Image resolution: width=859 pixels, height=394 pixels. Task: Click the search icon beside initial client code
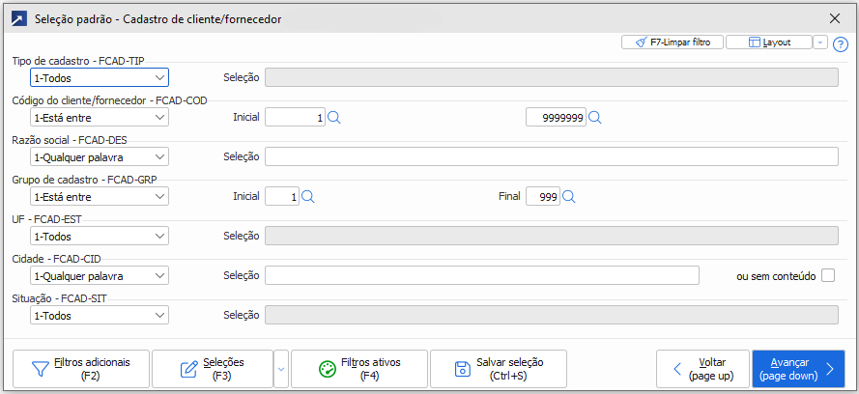click(334, 117)
